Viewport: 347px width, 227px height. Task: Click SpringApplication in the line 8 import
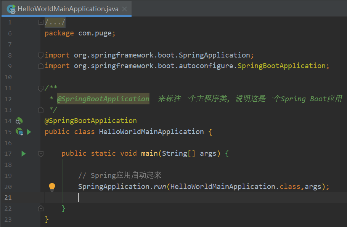214,55
